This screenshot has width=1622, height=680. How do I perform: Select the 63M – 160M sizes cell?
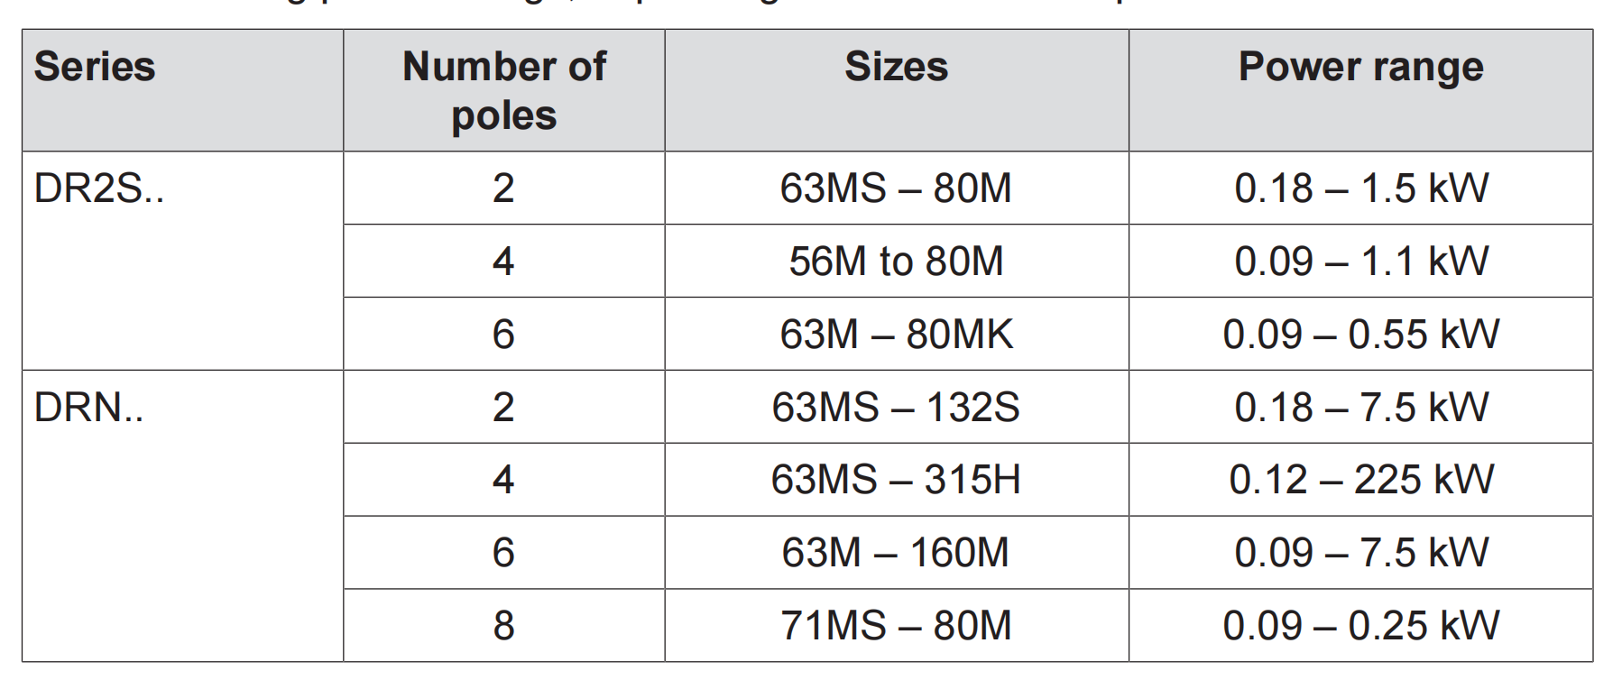896,553
